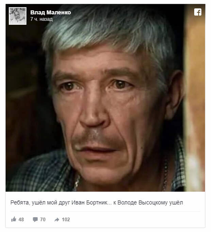The image size is (211, 232).
Task: Click the like count 48
Action: pyautogui.click(x=21, y=219)
